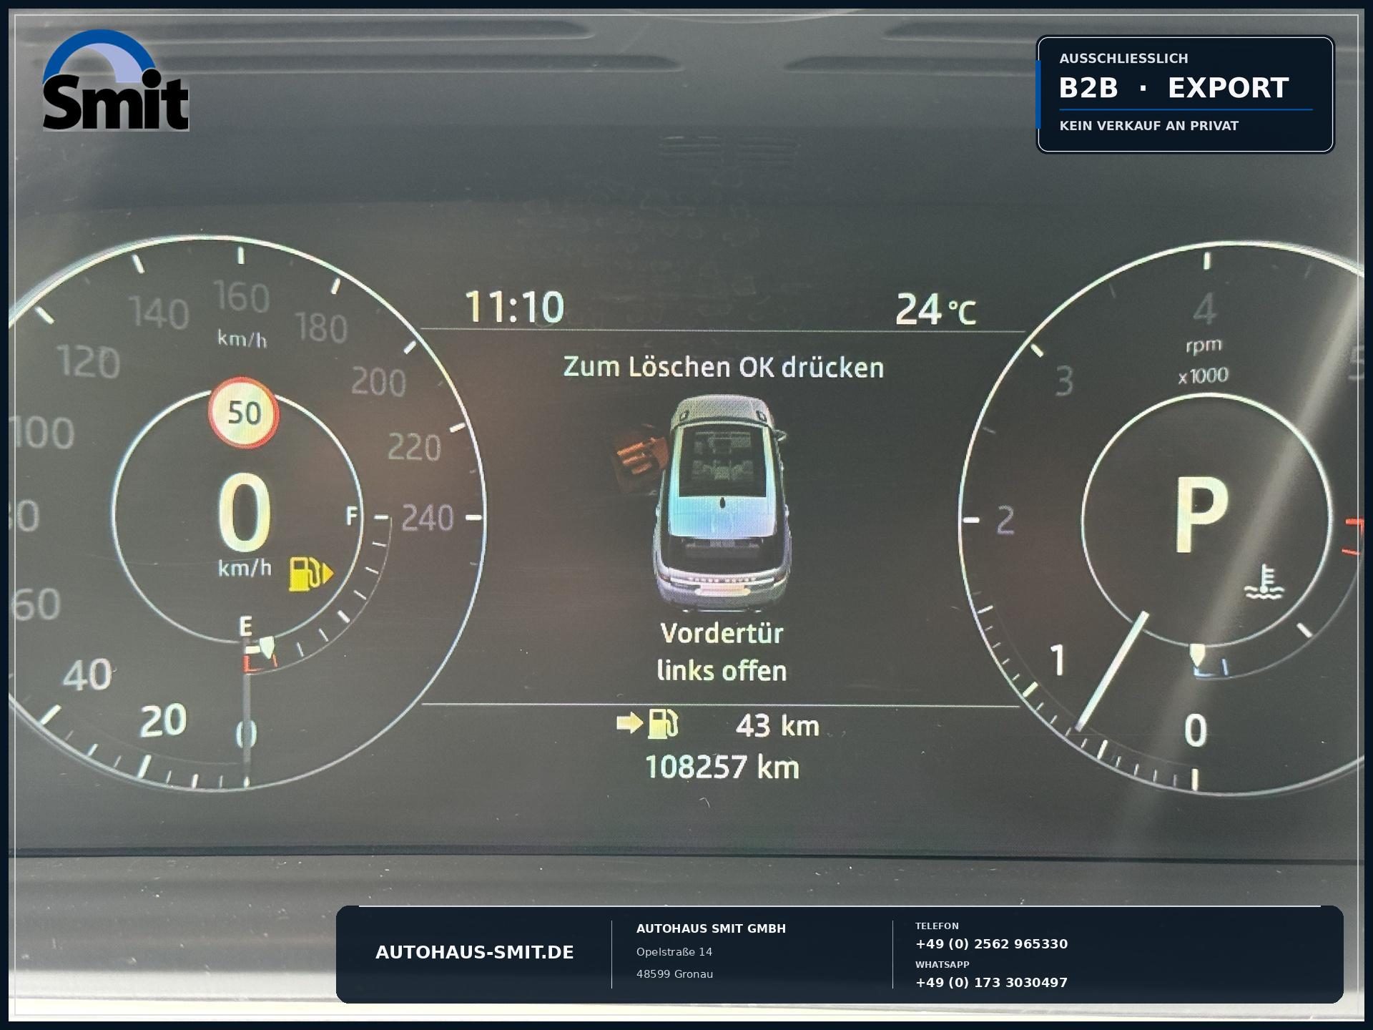The height and width of the screenshot is (1030, 1373).
Task: Click the 1 mark on tachometer
Action: point(1058,660)
